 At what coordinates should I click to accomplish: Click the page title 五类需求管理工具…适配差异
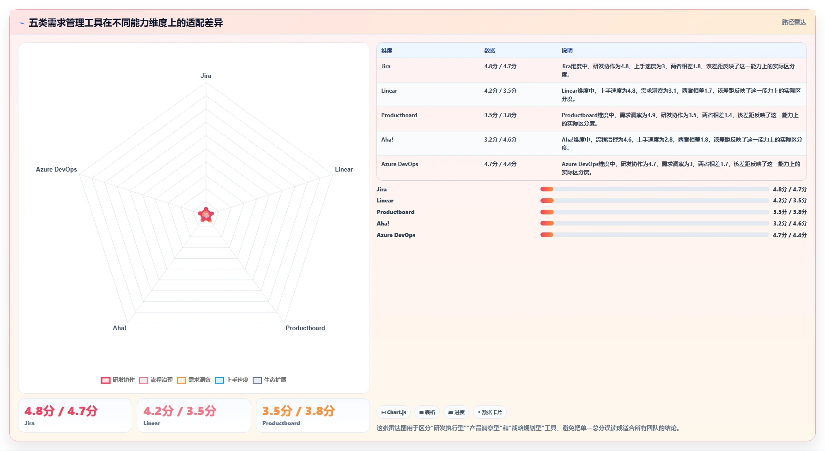point(126,23)
